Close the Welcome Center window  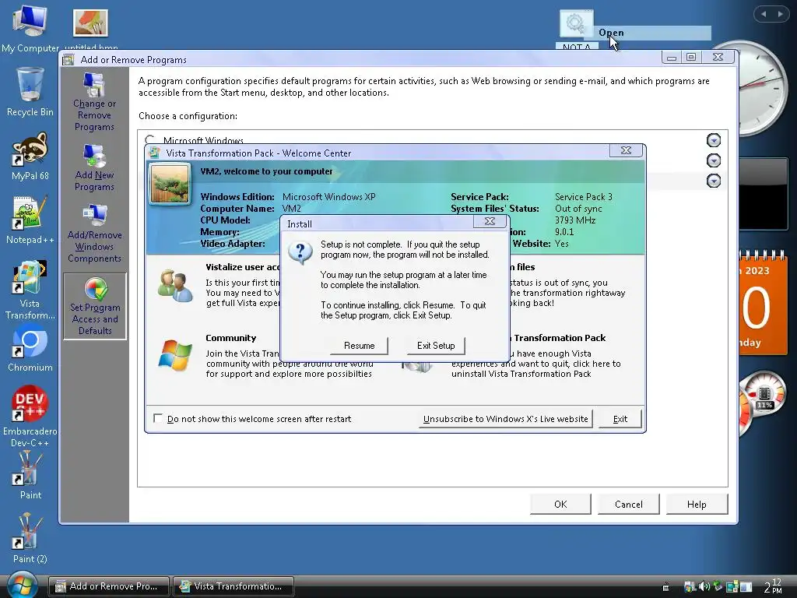pyautogui.click(x=627, y=150)
